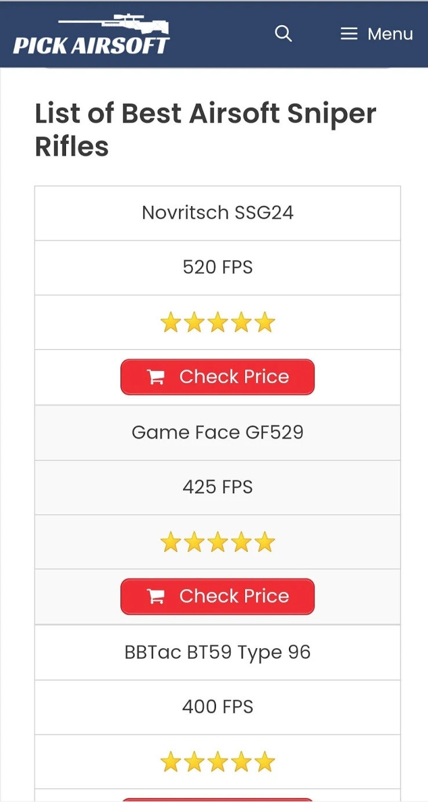
Task: Tap the hamburger menu icon
Action: pyautogui.click(x=349, y=34)
